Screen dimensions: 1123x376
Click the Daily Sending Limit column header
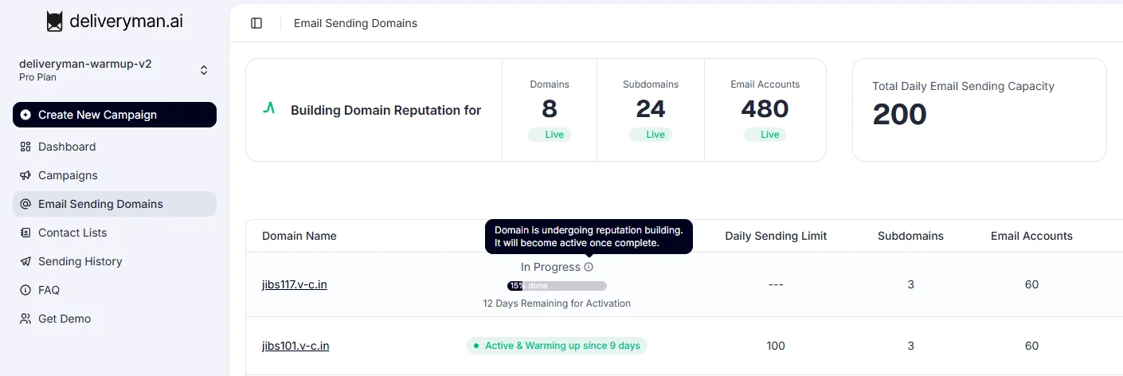click(x=775, y=236)
